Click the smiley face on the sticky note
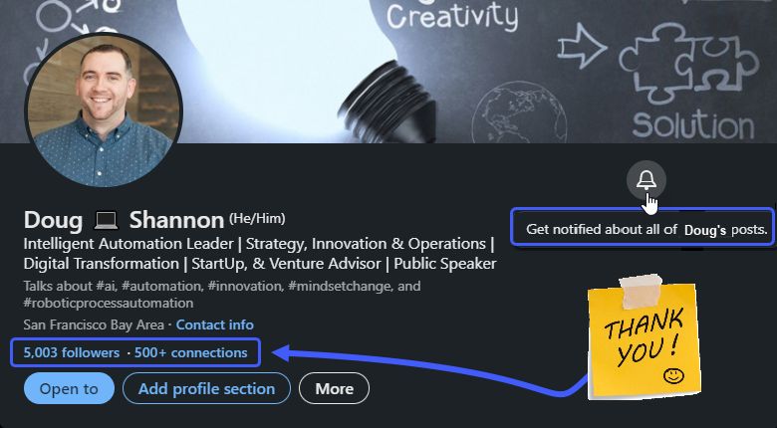Viewport: 777px width, 428px height. point(674,375)
